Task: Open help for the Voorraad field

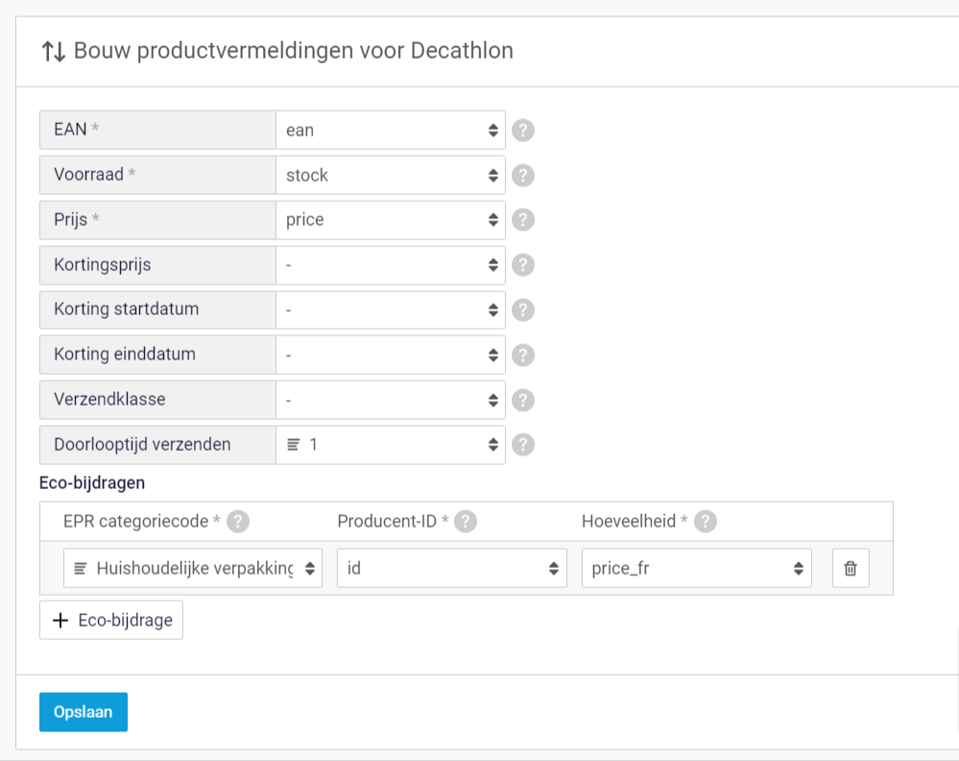Action: click(x=523, y=176)
